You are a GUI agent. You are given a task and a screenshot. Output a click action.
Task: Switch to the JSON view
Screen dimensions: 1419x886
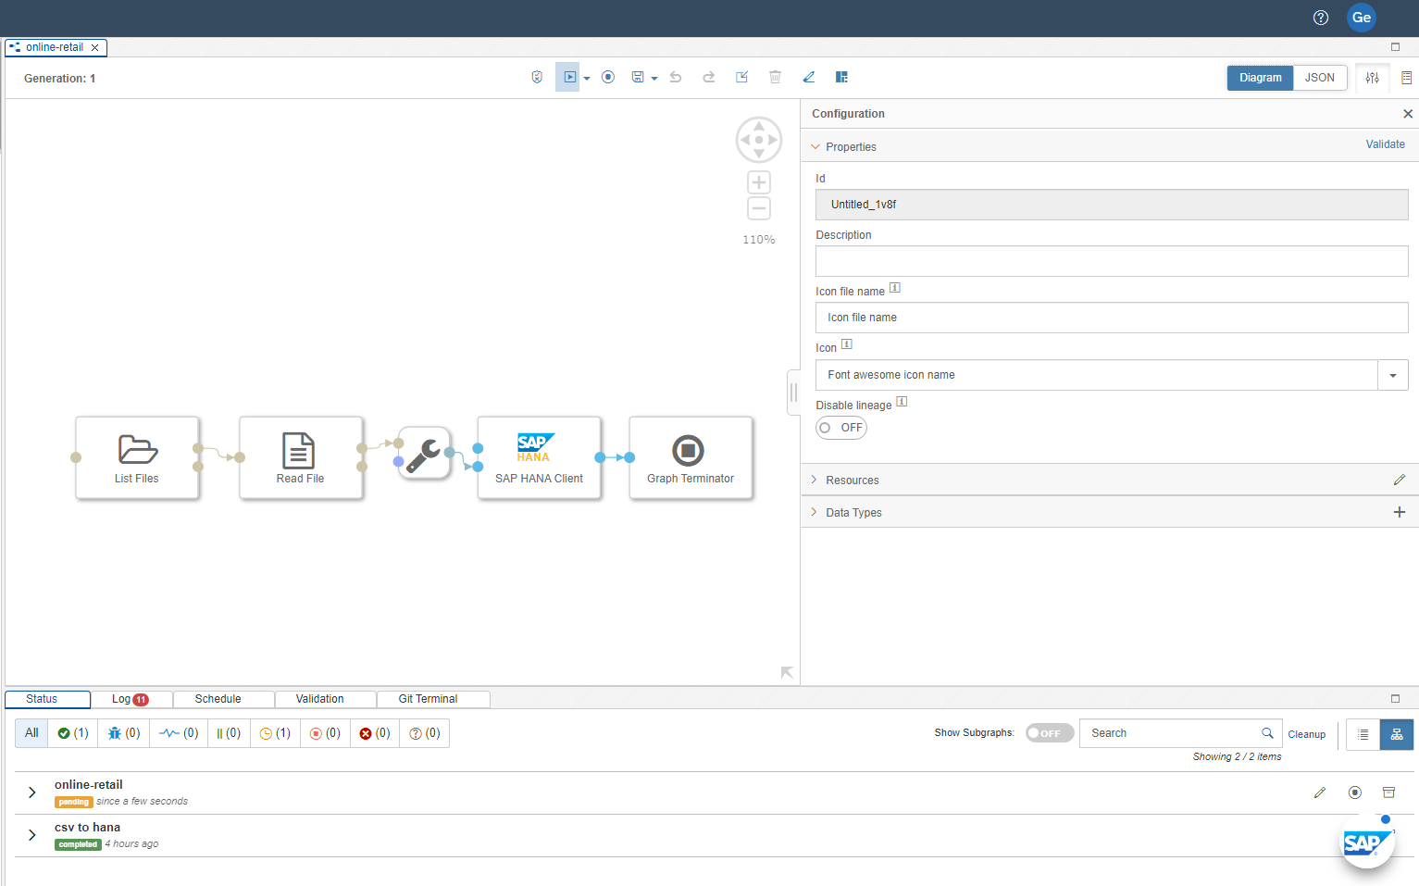(x=1319, y=78)
